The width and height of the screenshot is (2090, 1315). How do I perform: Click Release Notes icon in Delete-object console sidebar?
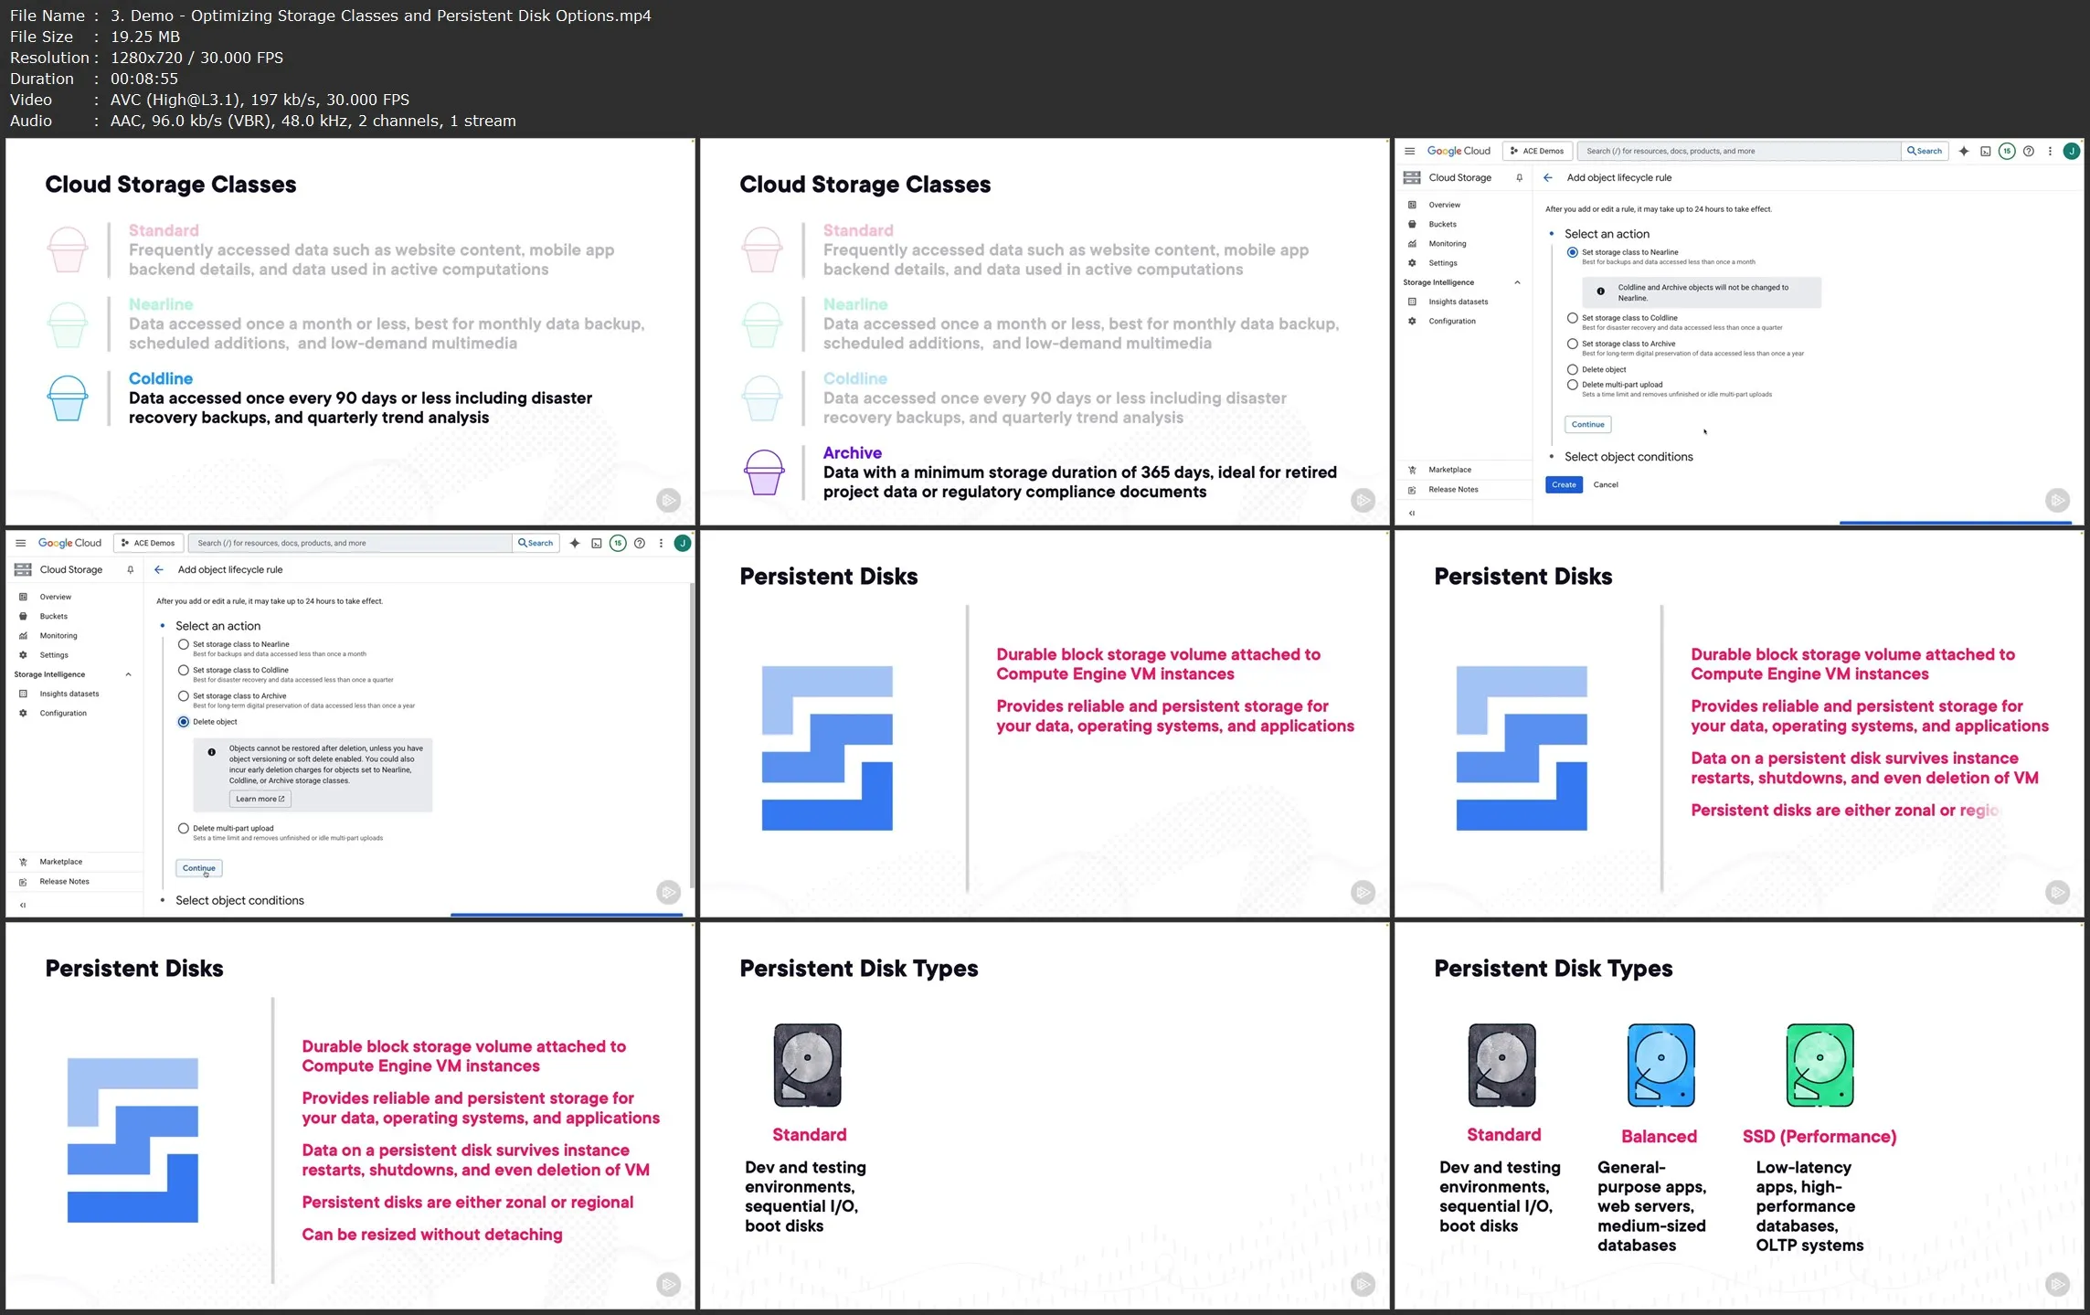pyautogui.click(x=23, y=882)
